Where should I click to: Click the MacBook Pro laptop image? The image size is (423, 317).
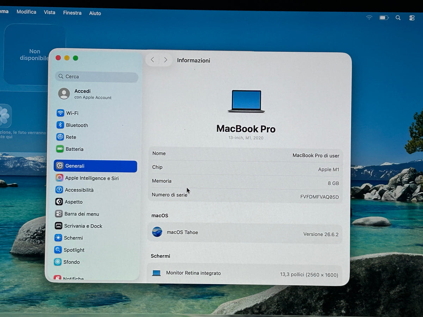coord(246,101)
